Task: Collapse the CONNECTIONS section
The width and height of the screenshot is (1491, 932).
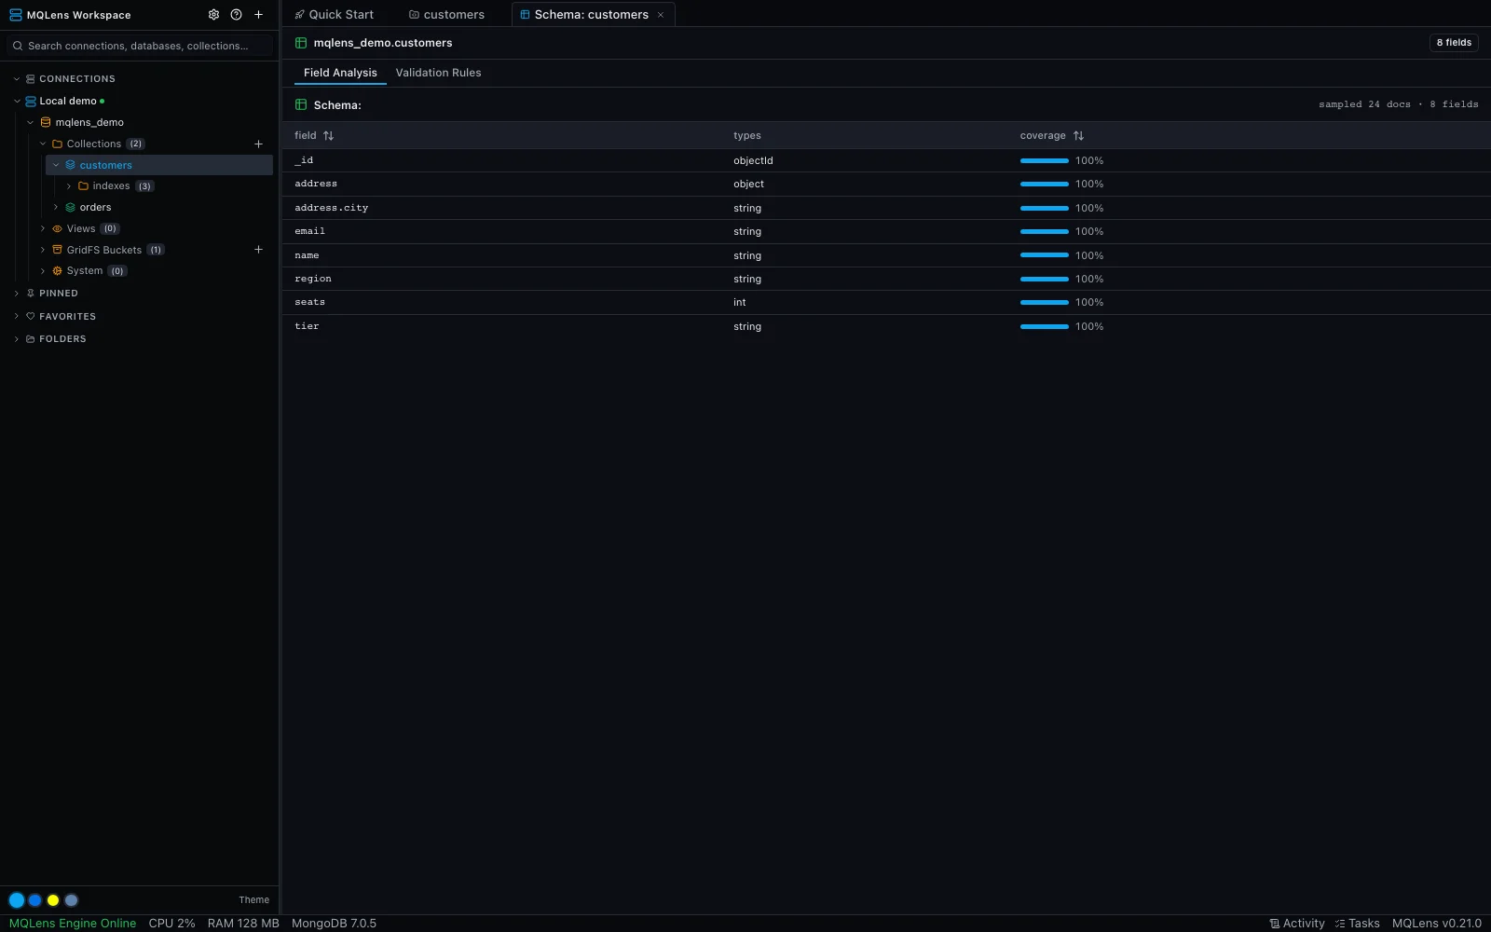Action: [17, 79]
